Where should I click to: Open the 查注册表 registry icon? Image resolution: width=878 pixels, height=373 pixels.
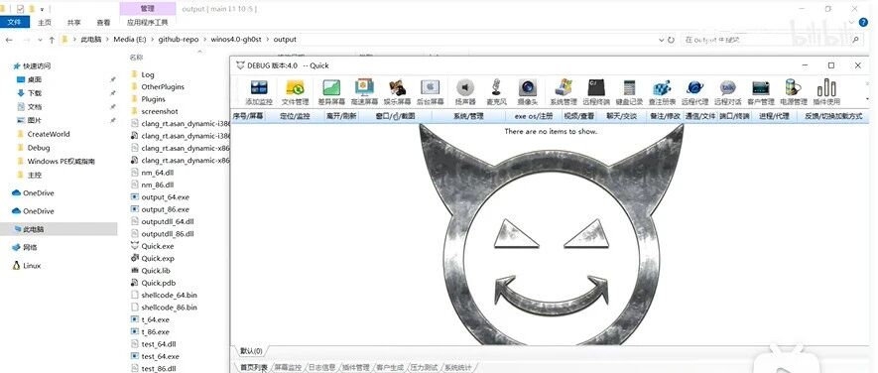point(662,92)
